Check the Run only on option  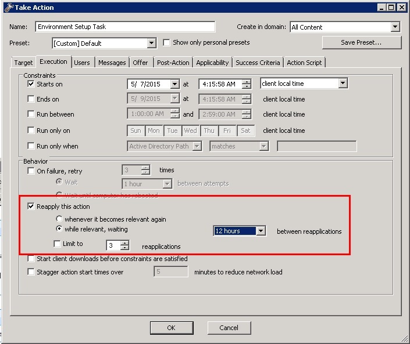click(31, 130)
